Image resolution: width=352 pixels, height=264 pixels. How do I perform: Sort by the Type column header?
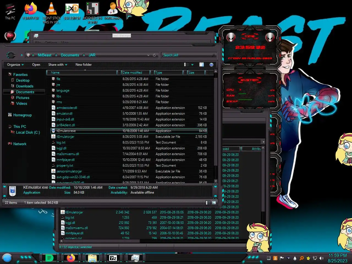coord(169,73)
